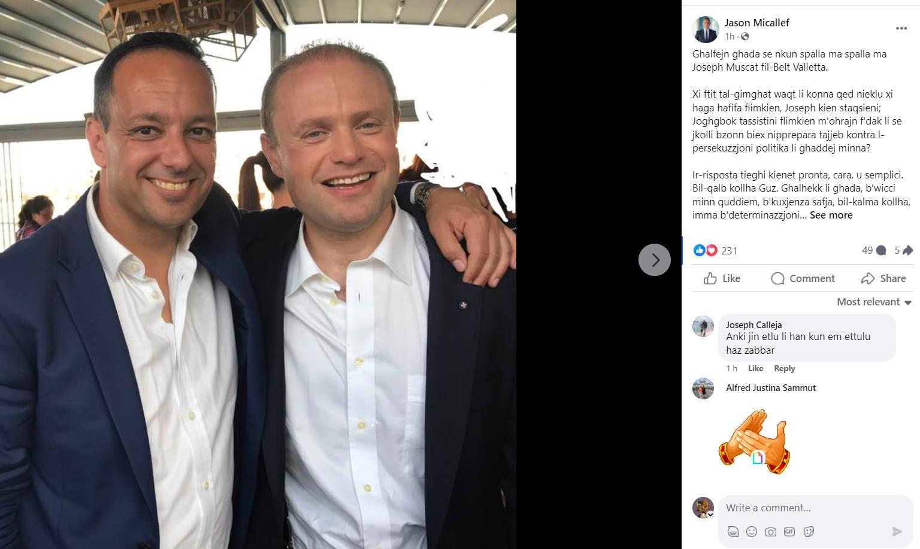920x549 pixels.
Task: Like the post by Jason Micallef
Action: point(722,278)
